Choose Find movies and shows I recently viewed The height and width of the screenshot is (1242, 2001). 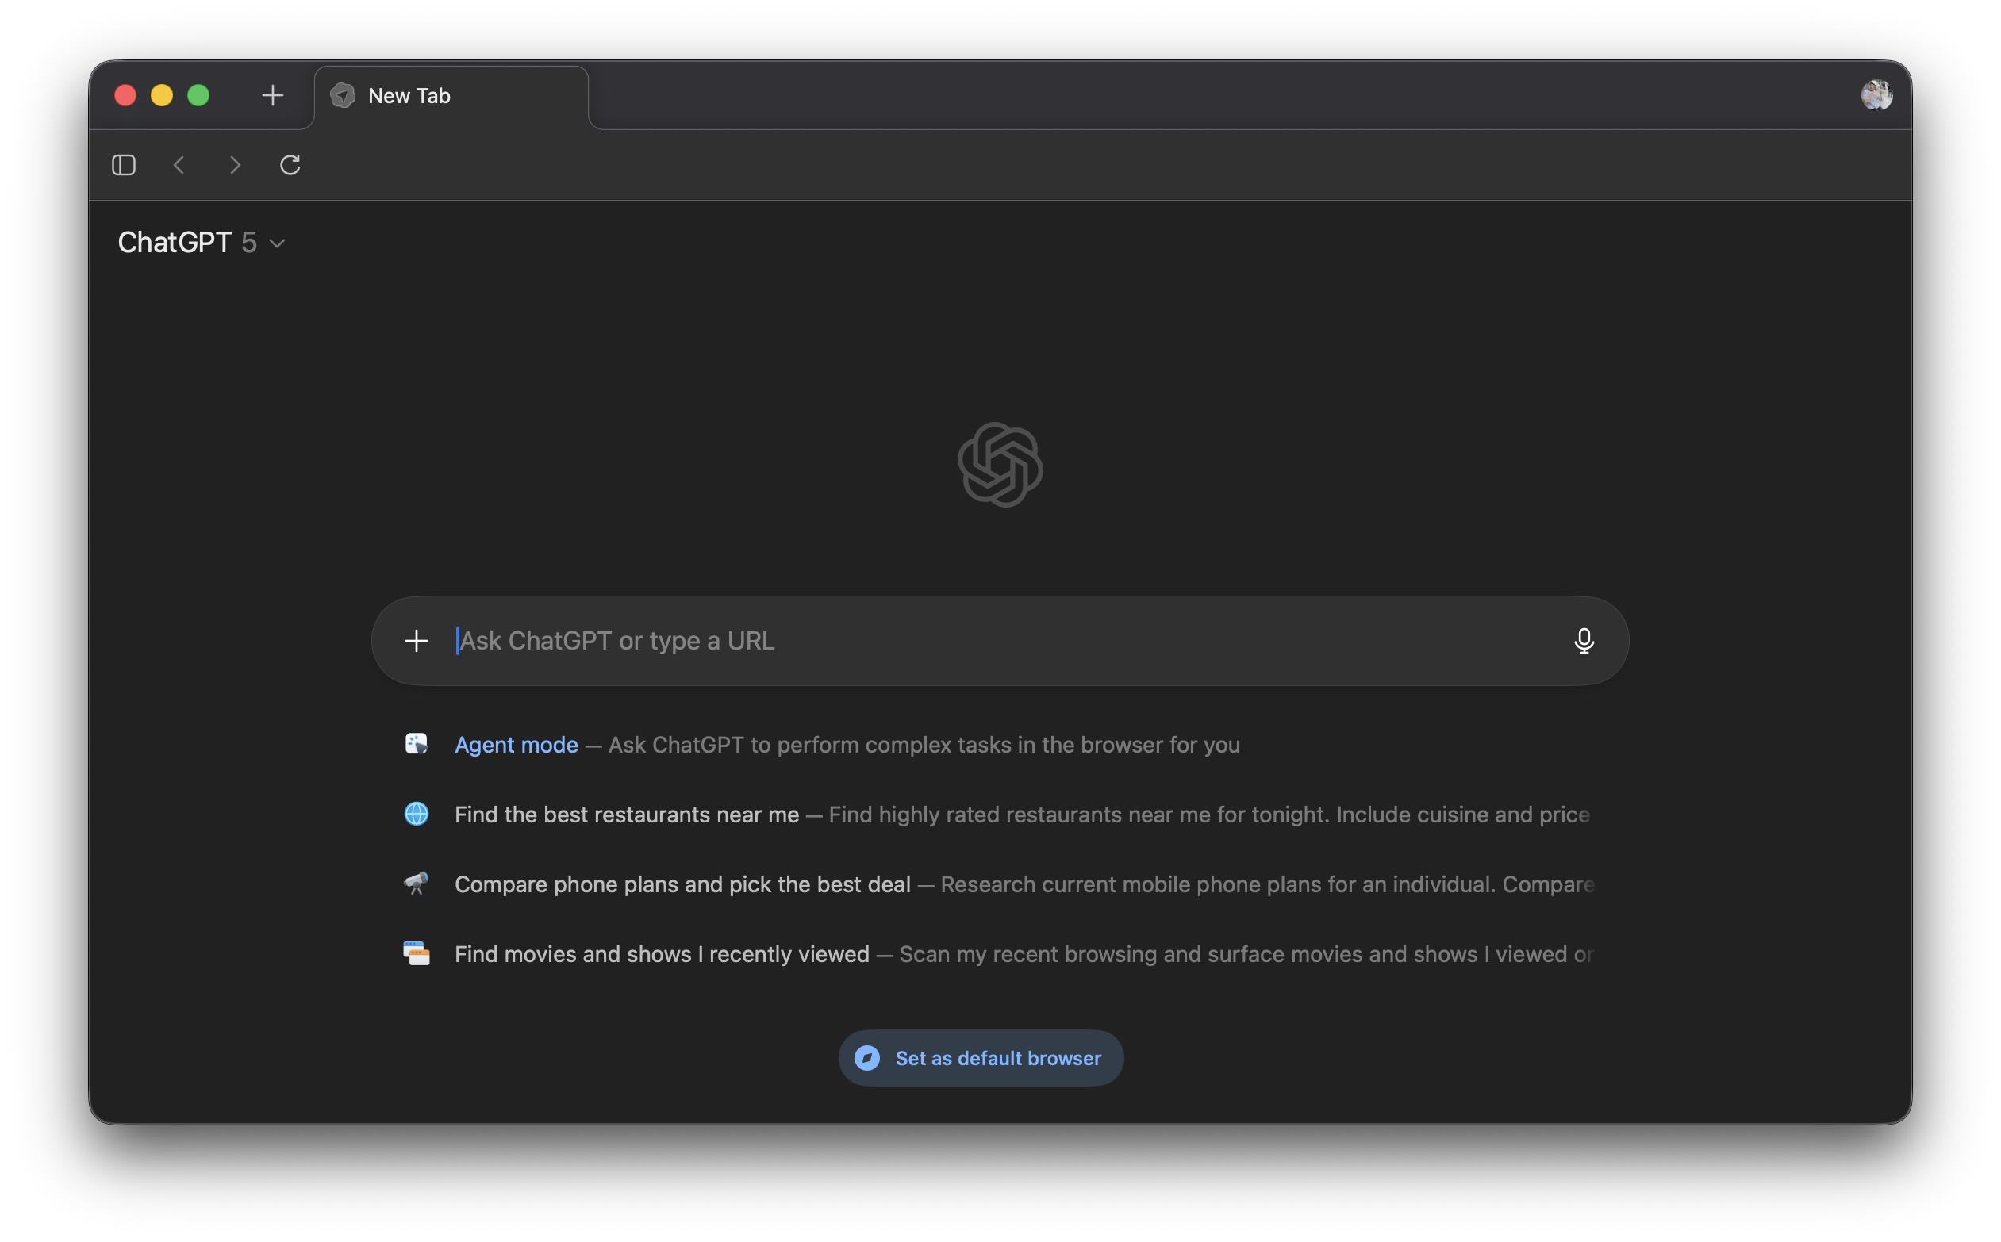point(662,955)
